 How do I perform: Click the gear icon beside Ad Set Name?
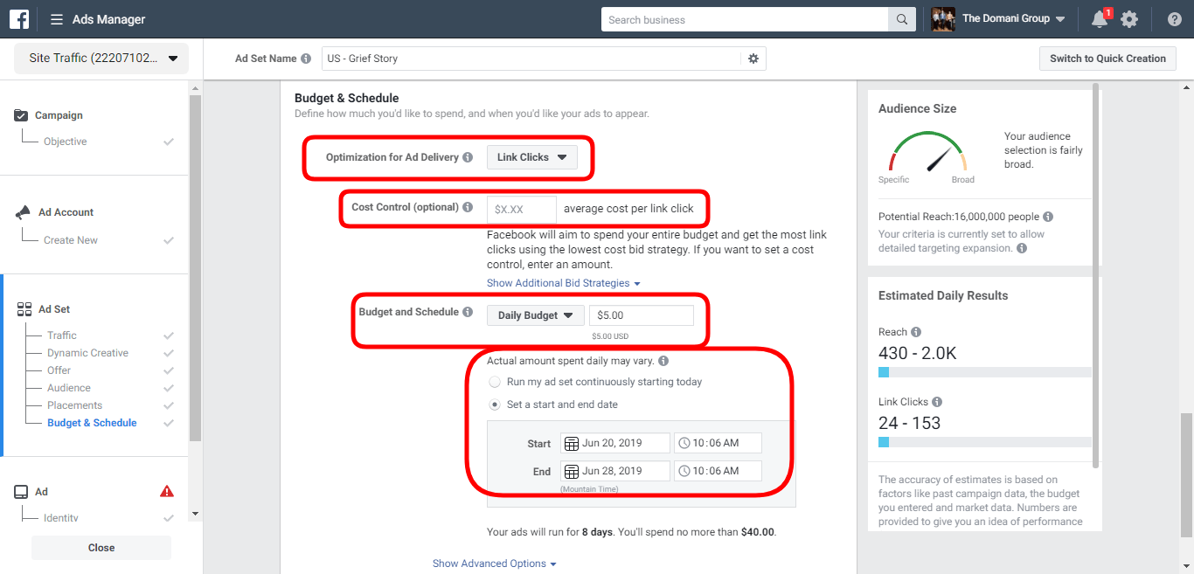pos(753,59)
